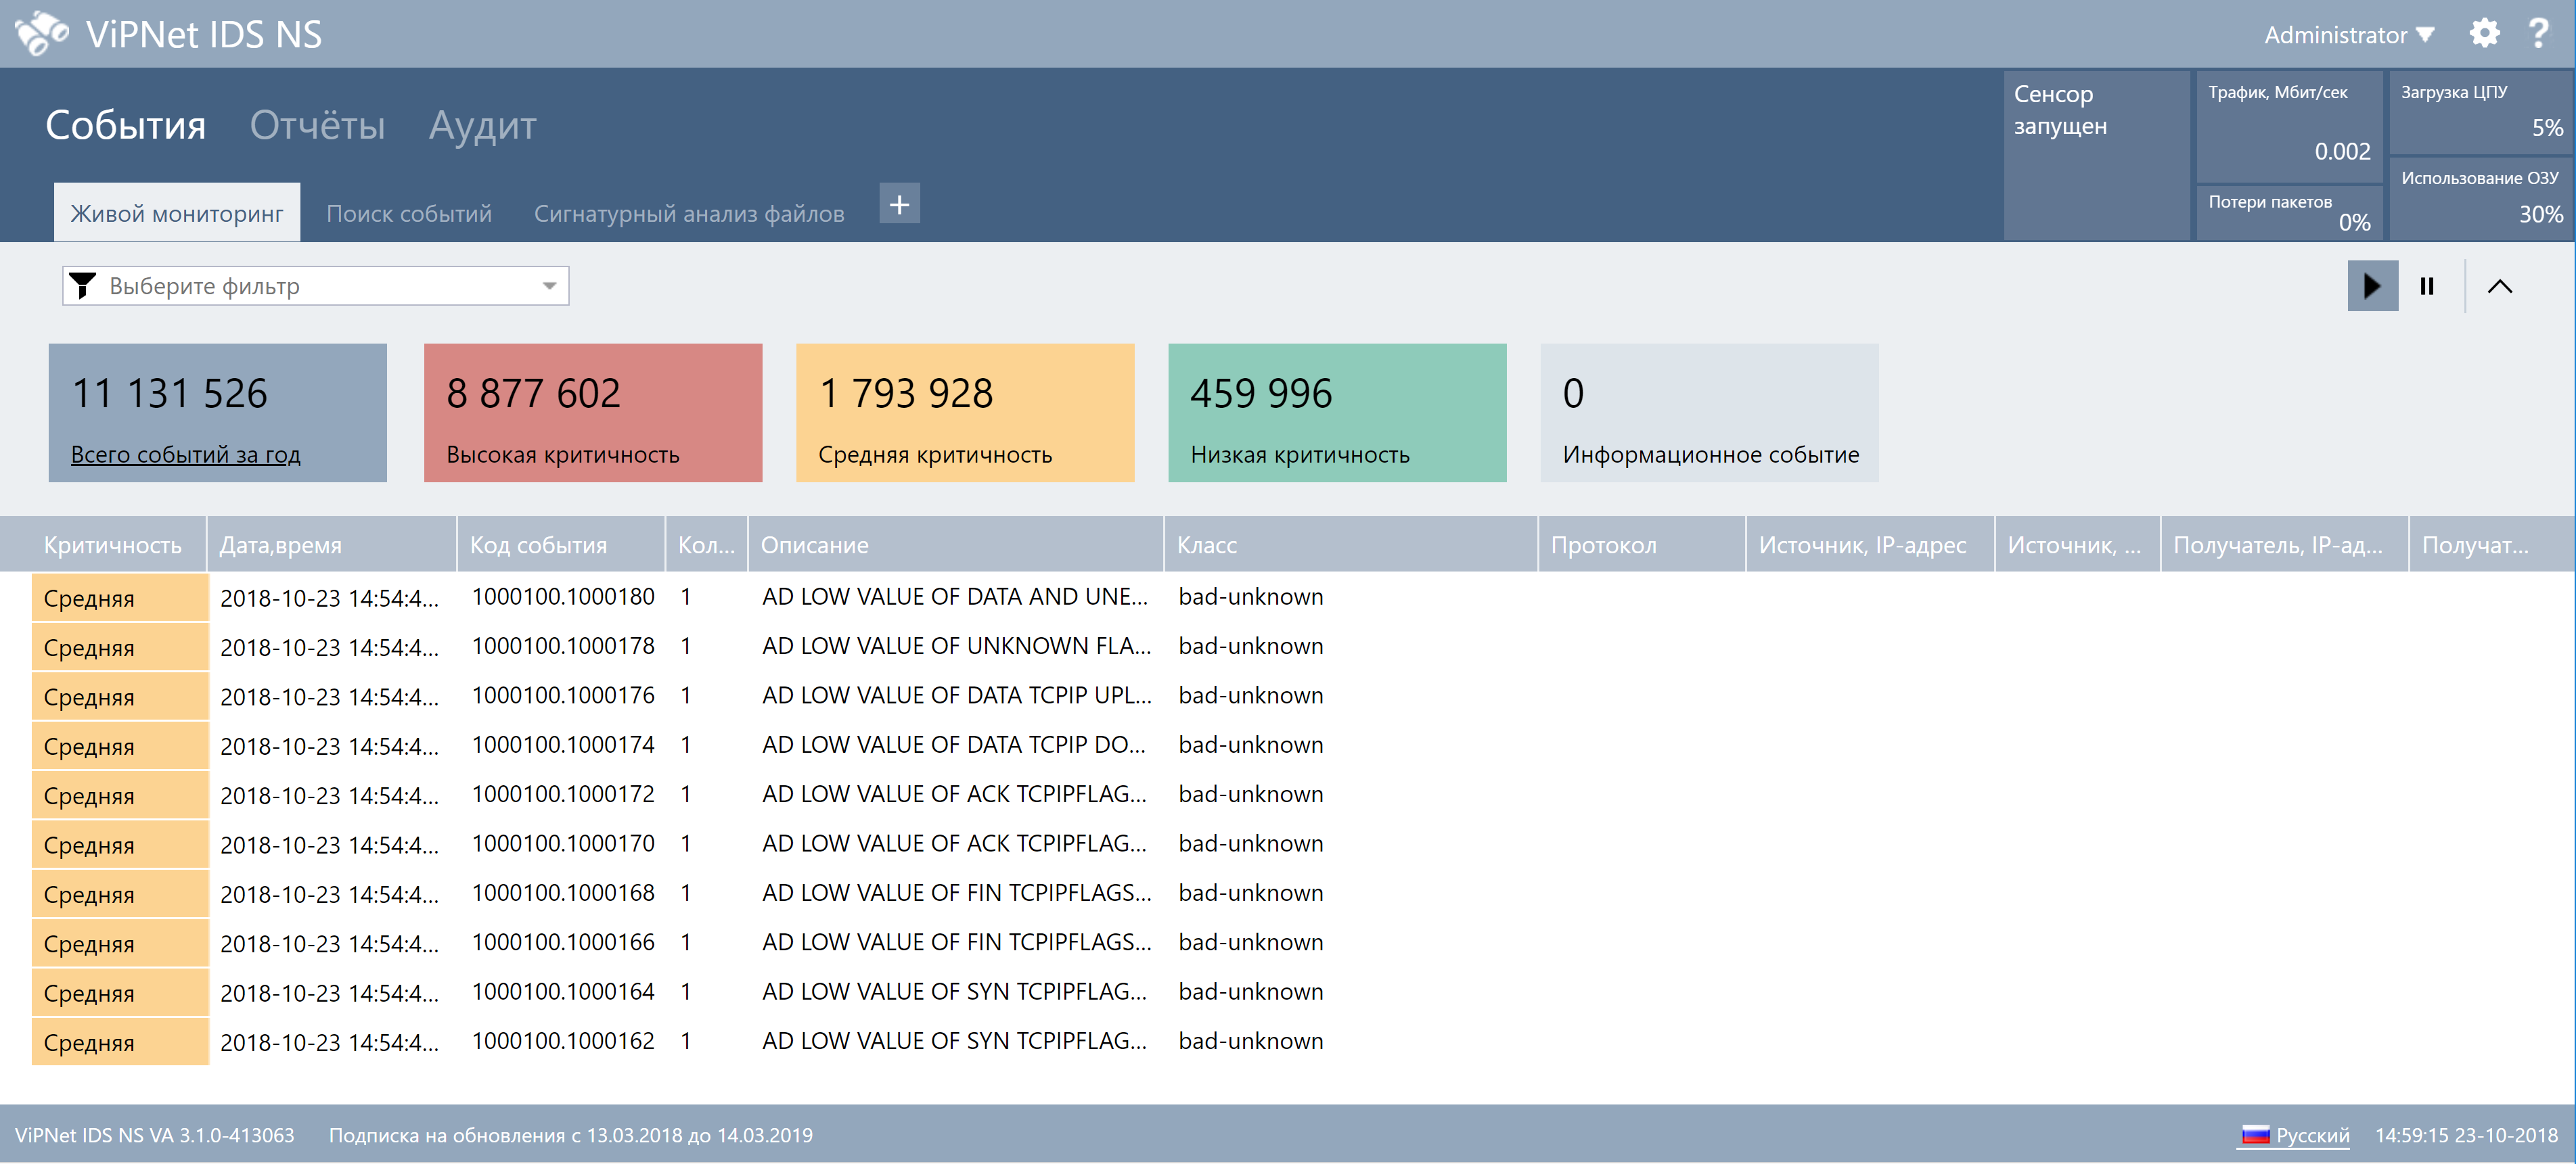Click 'Всего событий за год' link
2576x1164 pixels.
(185, 455)
